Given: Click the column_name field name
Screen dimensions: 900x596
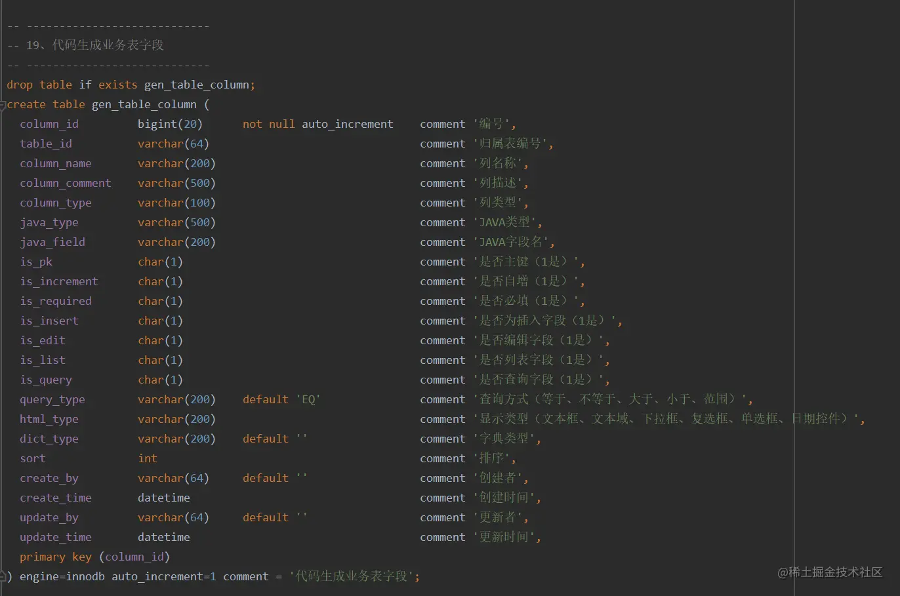Looking at the screenshot, I should click(56, 164).
